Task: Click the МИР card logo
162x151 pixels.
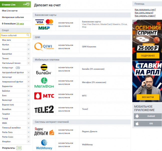Action: 44,28
